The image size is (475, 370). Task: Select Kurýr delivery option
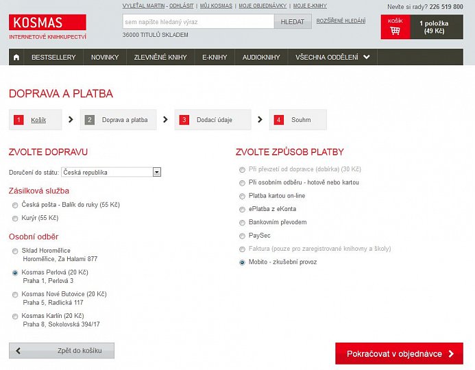15,219
